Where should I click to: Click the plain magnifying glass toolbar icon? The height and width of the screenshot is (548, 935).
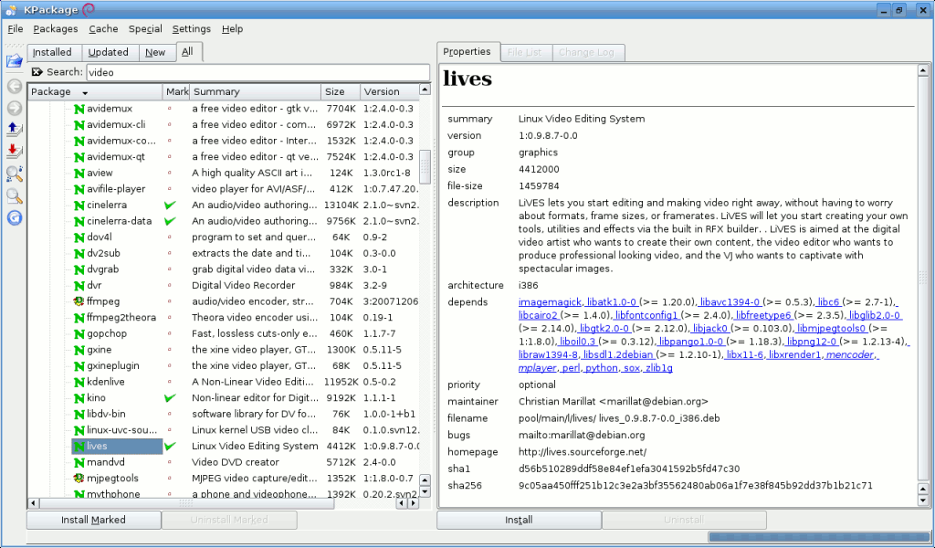15,195
